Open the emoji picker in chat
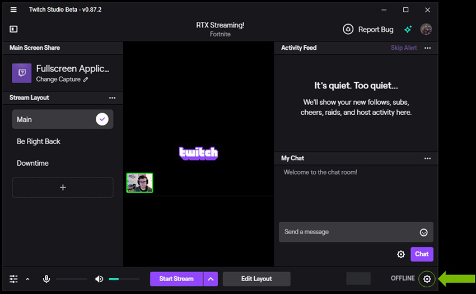This screenshot has width=476, height=294. click(423, 232)
